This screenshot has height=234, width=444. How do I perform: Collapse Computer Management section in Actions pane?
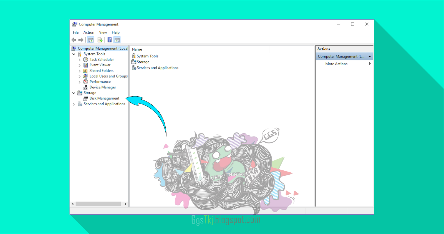(x=370, y=56)
